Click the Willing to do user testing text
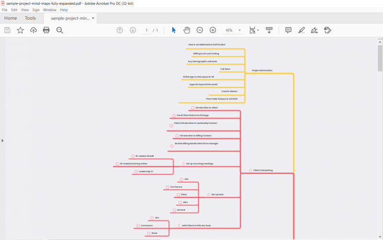The image size is (383, 240). [206, 54]
